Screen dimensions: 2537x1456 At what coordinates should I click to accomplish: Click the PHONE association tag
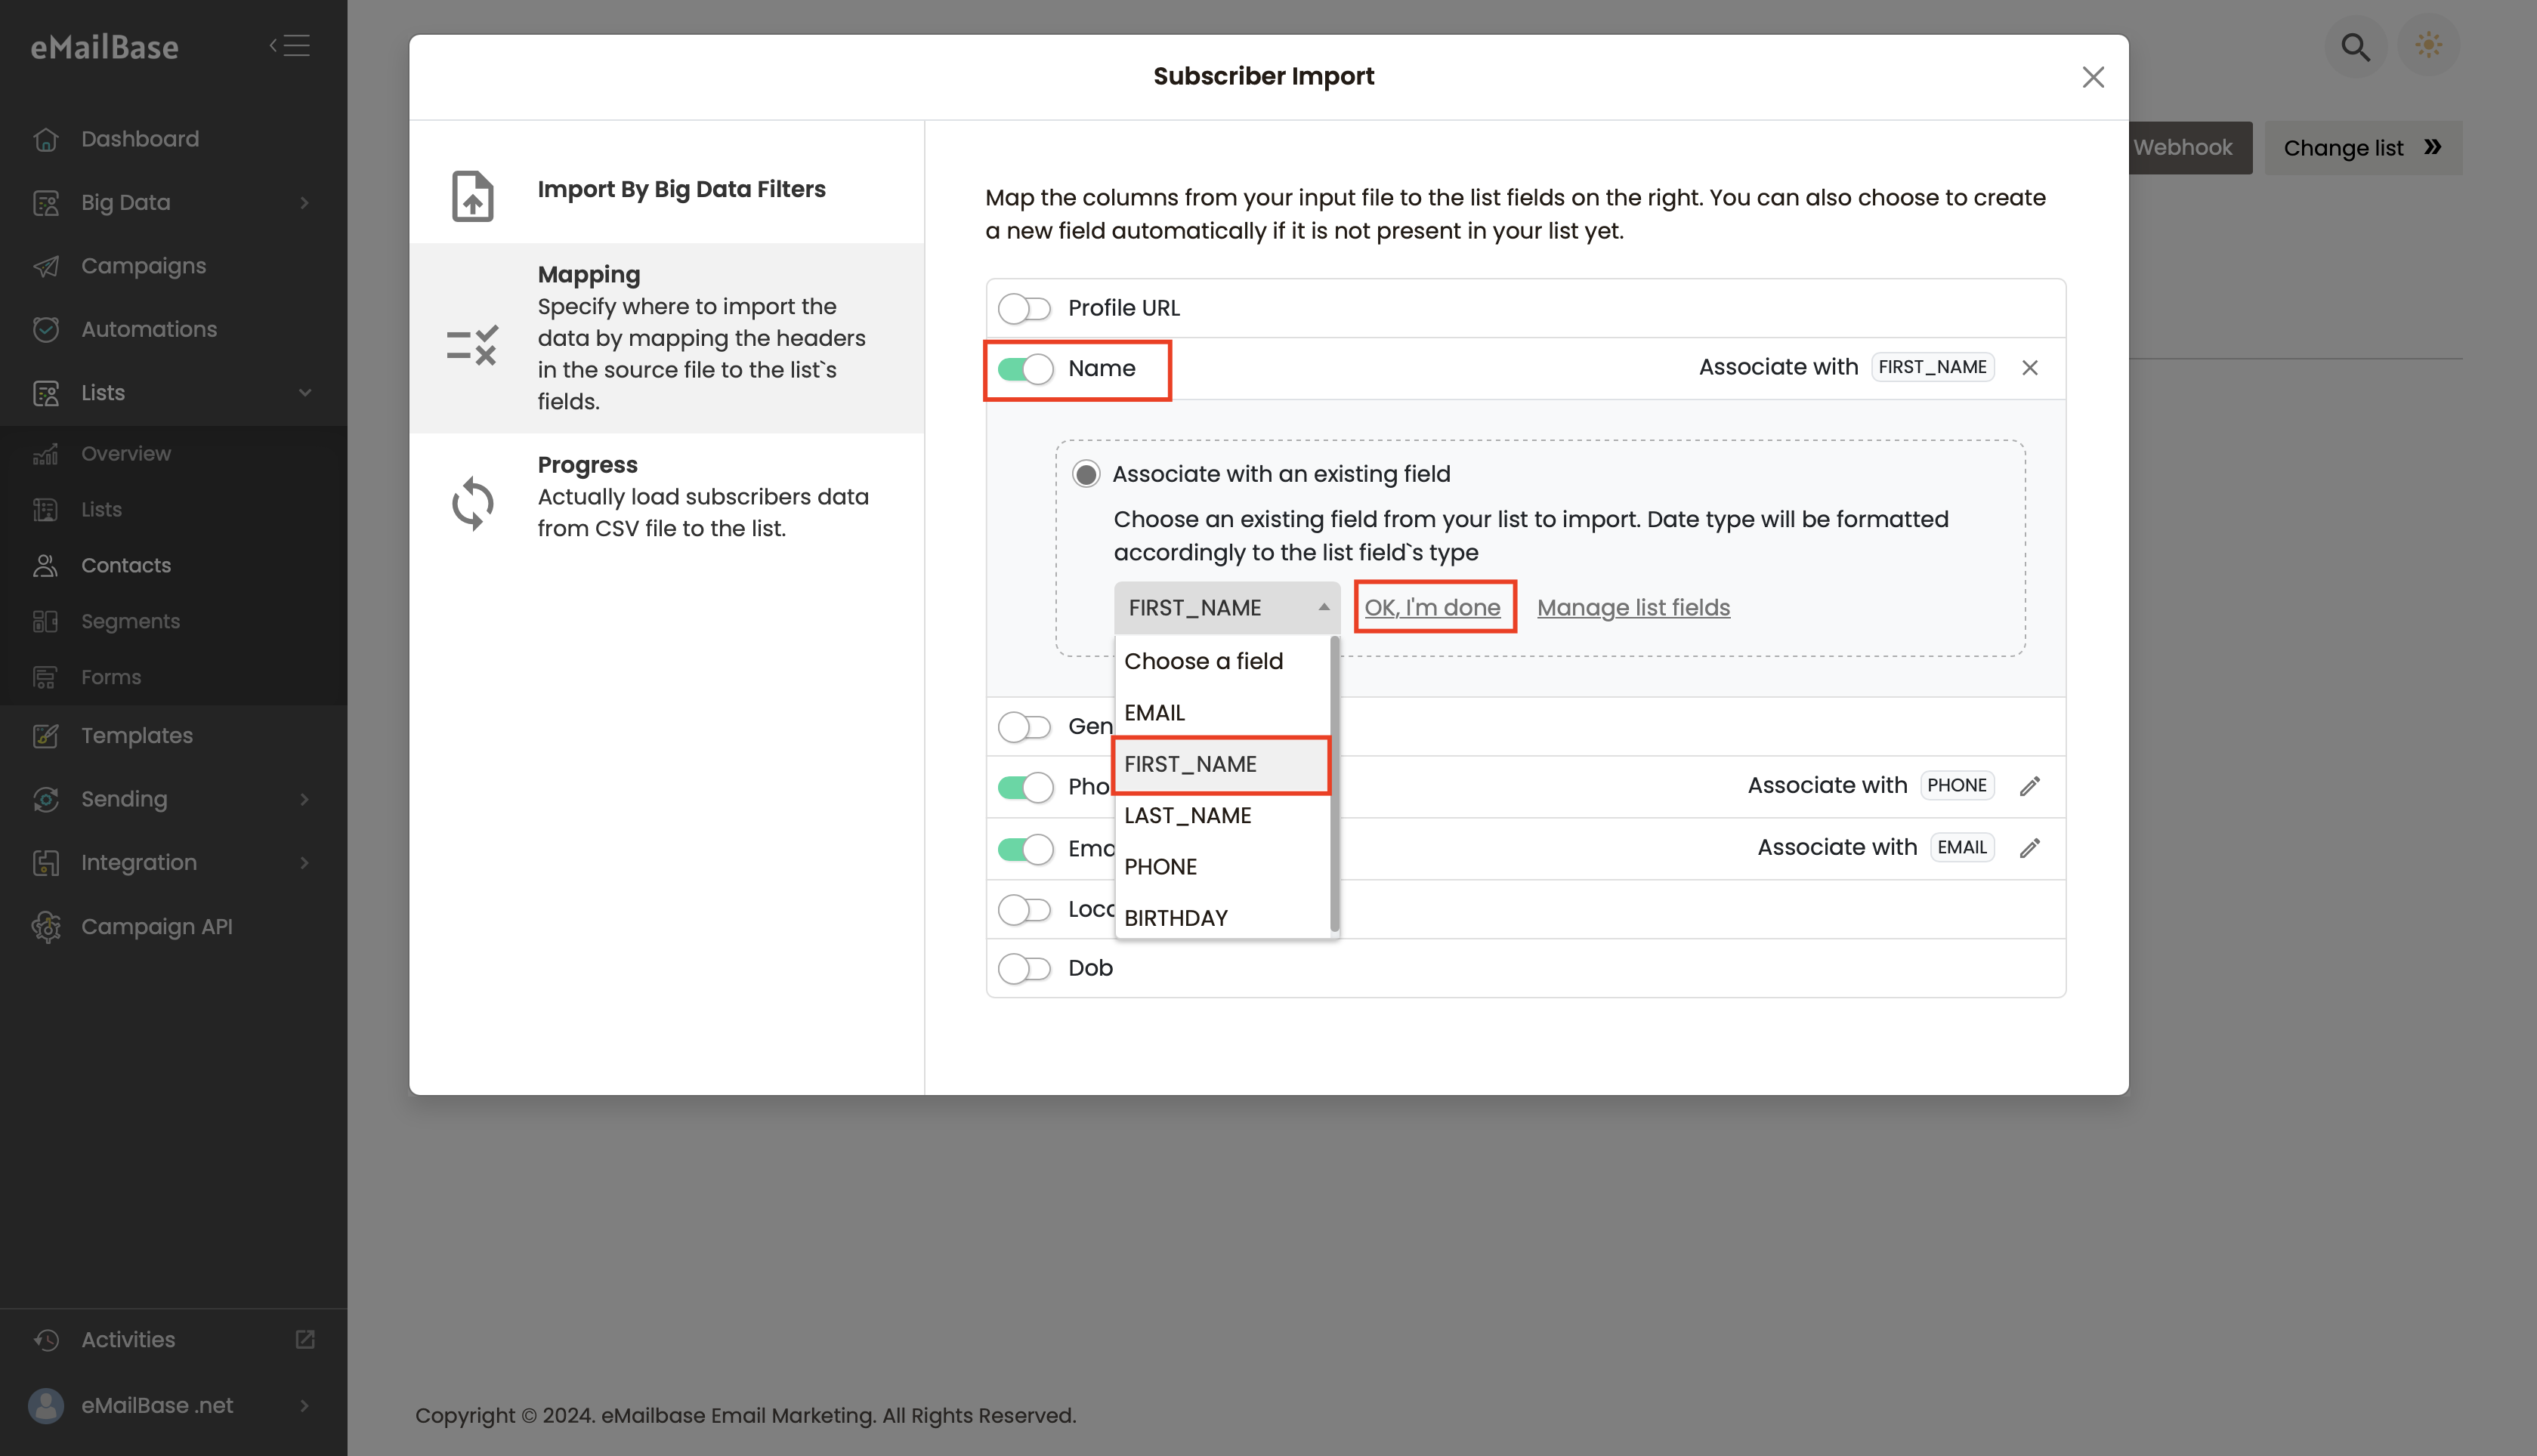click(x=1957, y=786)
